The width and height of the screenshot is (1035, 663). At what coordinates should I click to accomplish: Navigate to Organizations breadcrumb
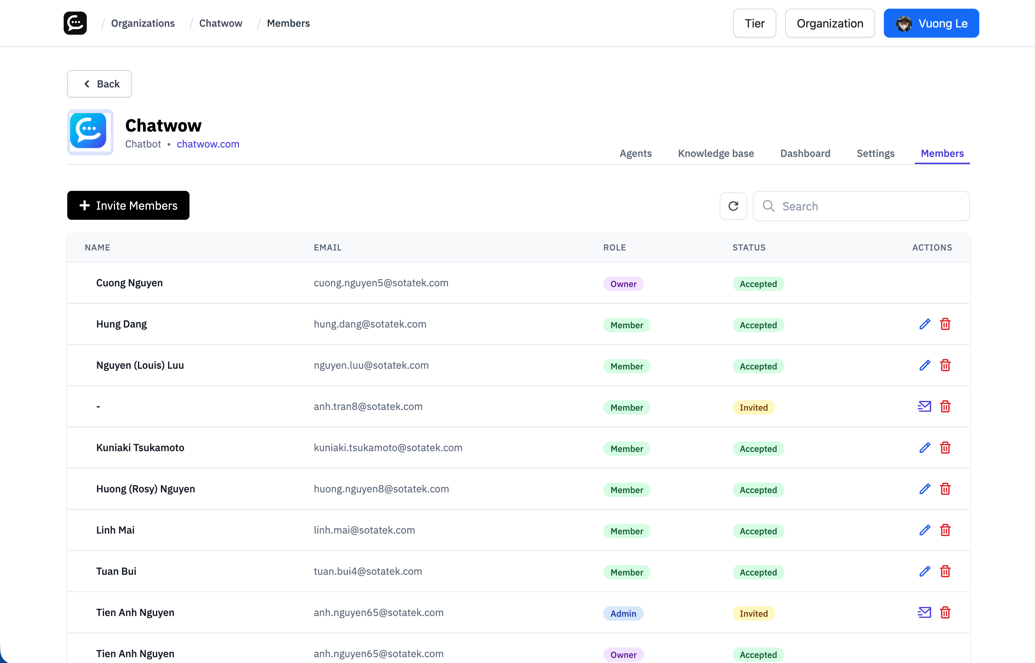point(142,23)
